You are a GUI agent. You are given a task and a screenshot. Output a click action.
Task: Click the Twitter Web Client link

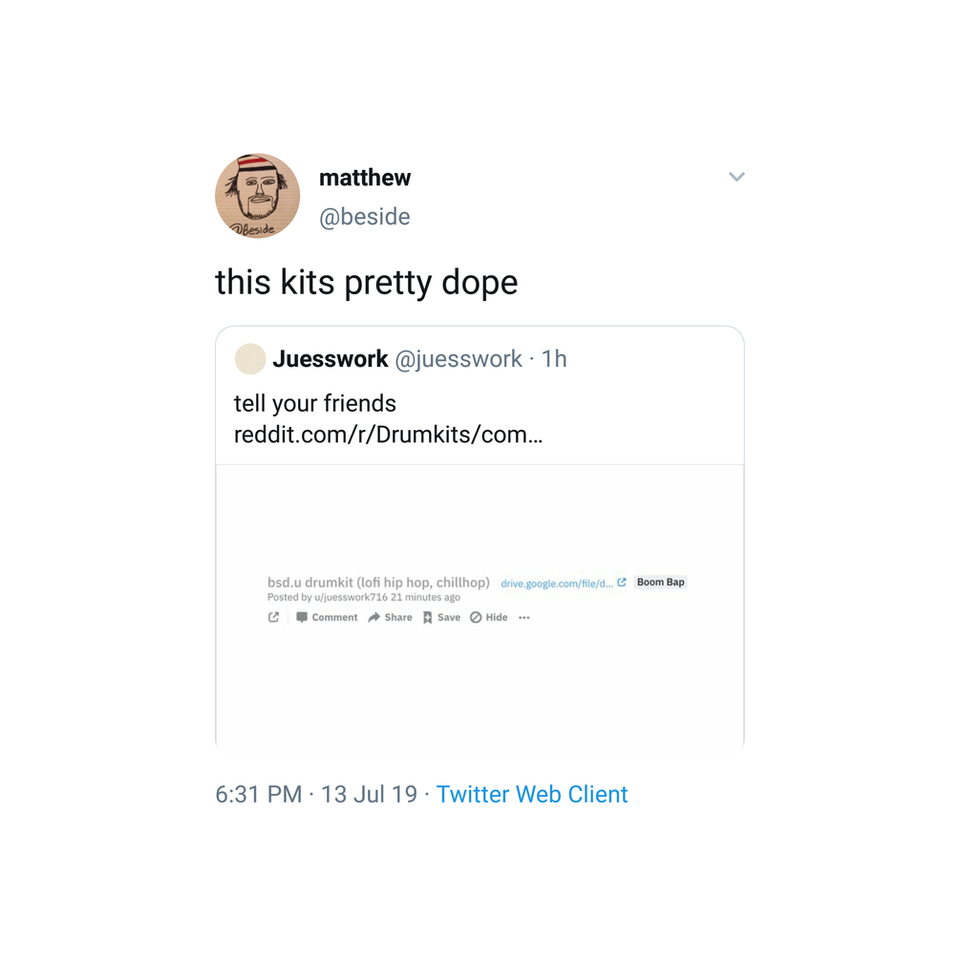(532, 794)
